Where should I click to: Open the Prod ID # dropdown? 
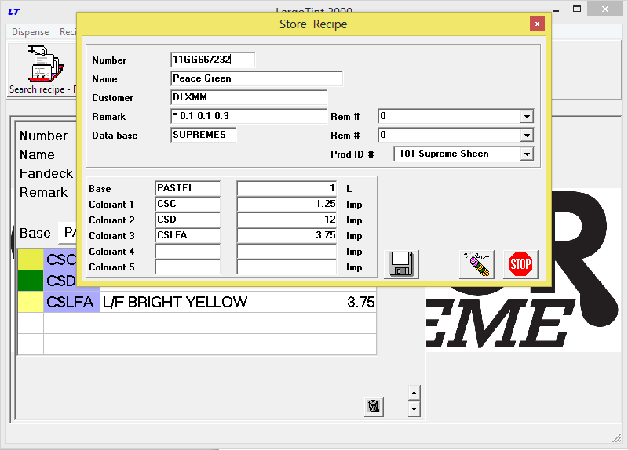click(x=527, y=154)
